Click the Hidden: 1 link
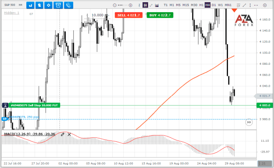This screenshot has height=168, width=274. point(11,13)
